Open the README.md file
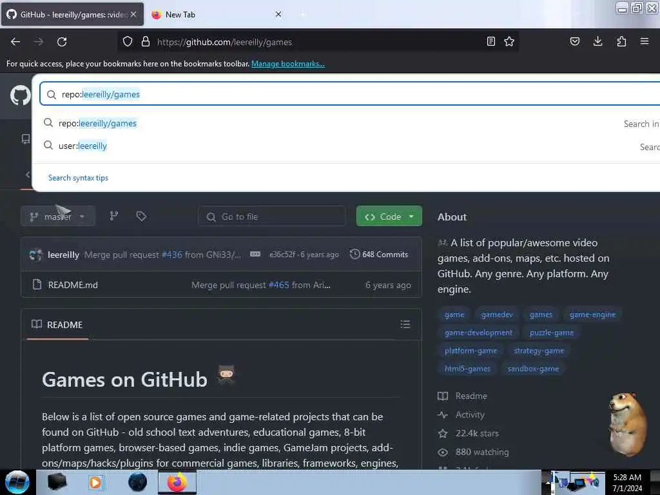 tap(73, 285)
